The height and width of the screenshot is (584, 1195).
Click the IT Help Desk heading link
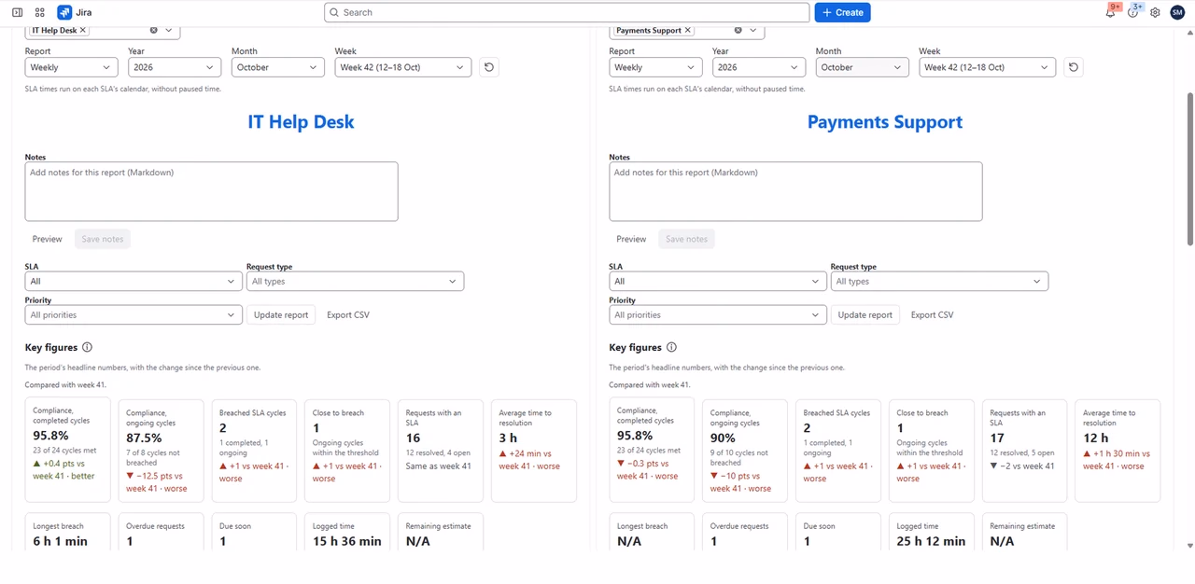(x=301, y=121)
